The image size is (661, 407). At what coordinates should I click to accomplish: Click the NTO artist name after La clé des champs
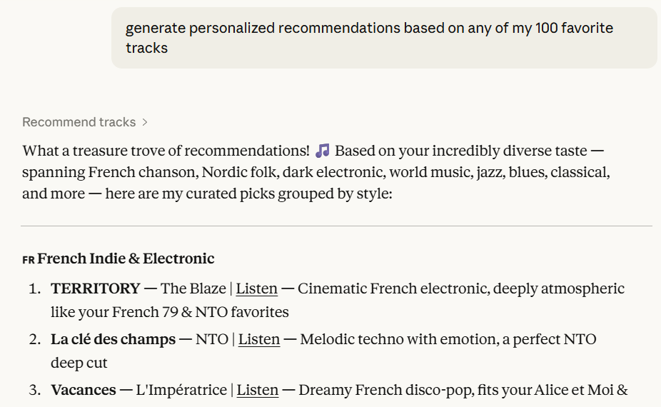[x=212, y=339]
